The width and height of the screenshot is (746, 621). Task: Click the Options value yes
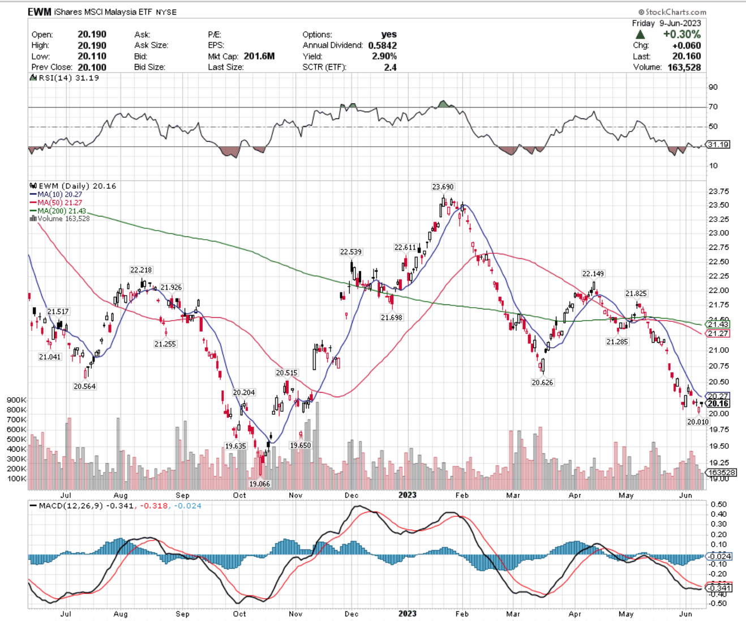pyautogui.click(x=389, y=35)
